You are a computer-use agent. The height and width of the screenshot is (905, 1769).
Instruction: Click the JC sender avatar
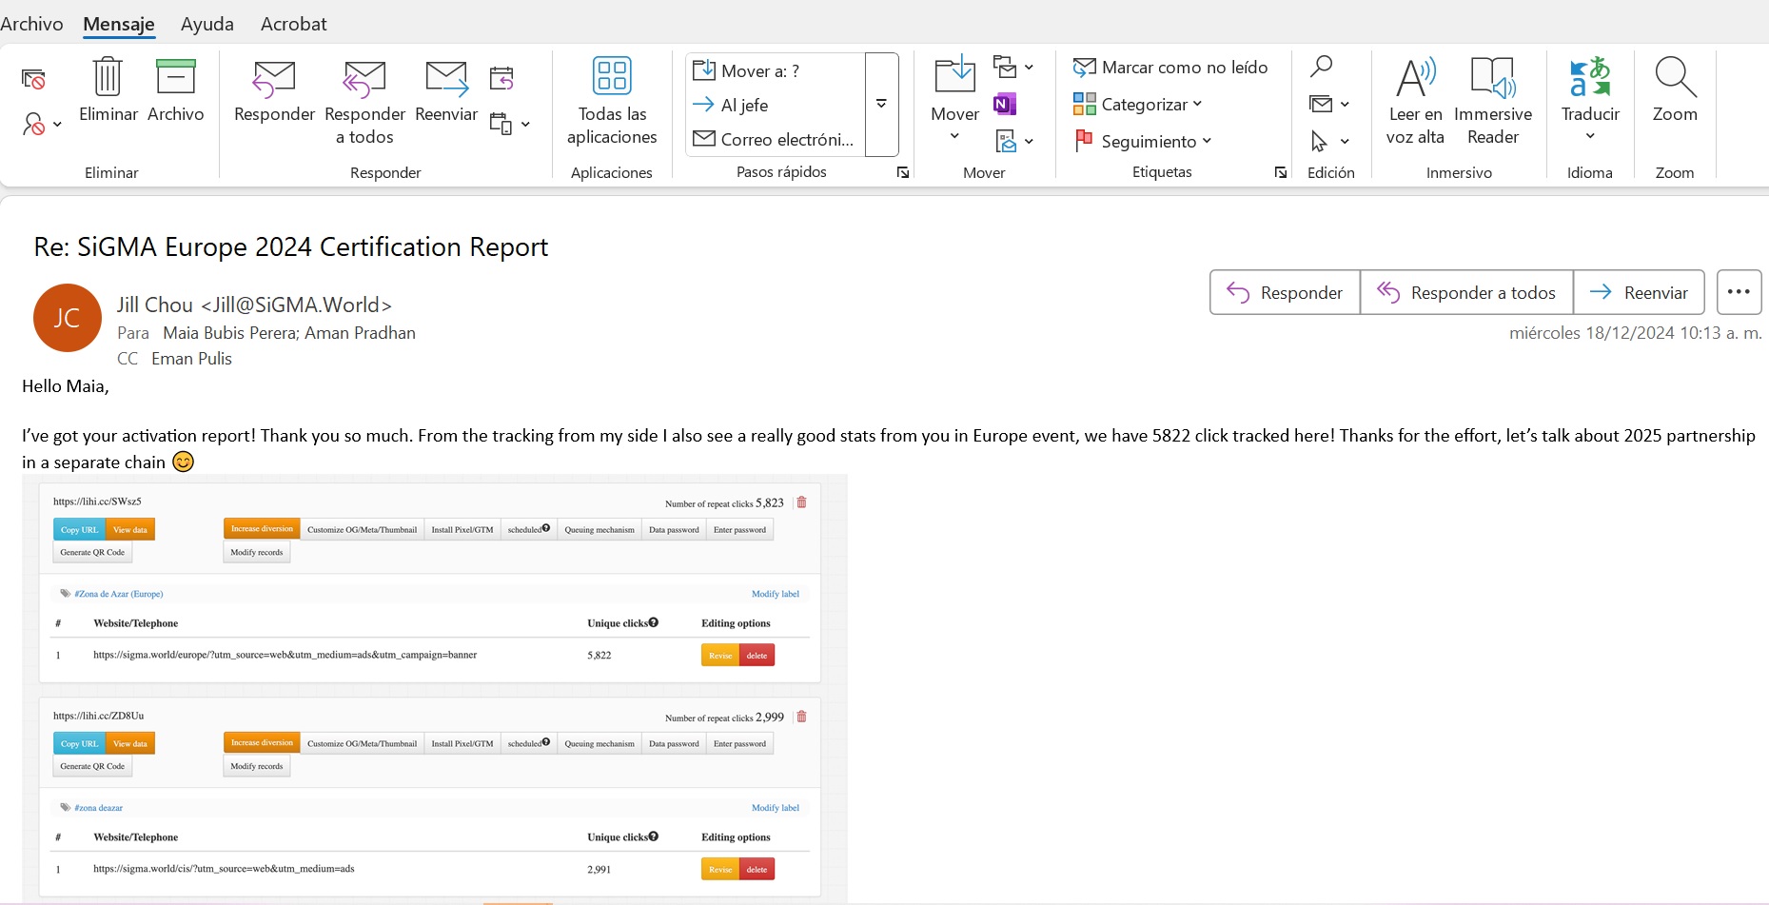tap(67, 318)
